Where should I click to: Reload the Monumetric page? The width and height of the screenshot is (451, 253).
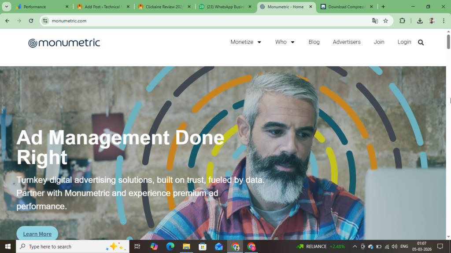tap(30, 21)
